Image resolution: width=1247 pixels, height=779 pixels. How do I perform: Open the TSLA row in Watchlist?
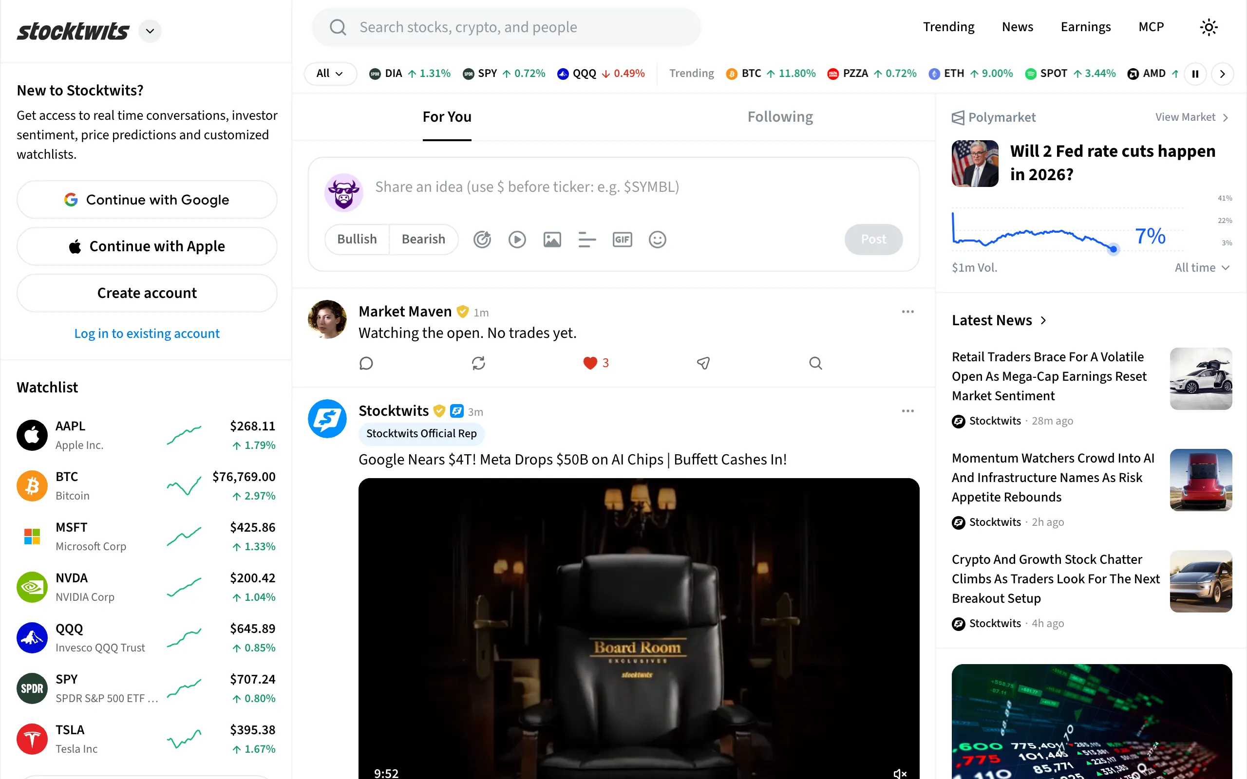[x=146, y=739]
